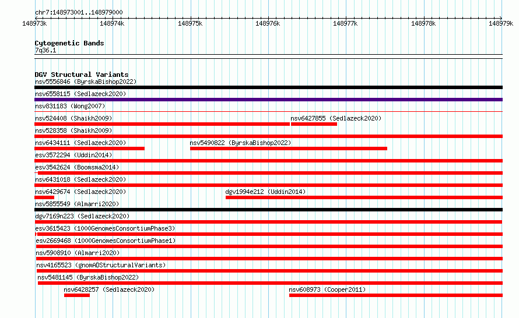This screenshot has height=318, width=519.
Task: Select the nsv608973 red bar
Action: (x=396, y=295)
